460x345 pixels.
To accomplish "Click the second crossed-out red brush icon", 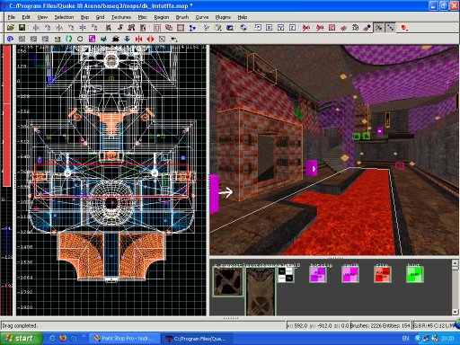I will coord(320,28).
